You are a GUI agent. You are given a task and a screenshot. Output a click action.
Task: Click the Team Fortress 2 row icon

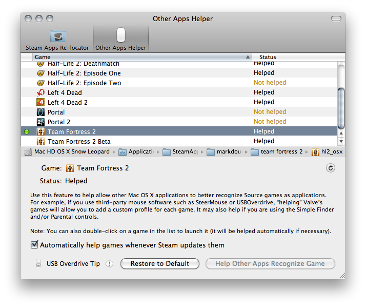point(40,131)
